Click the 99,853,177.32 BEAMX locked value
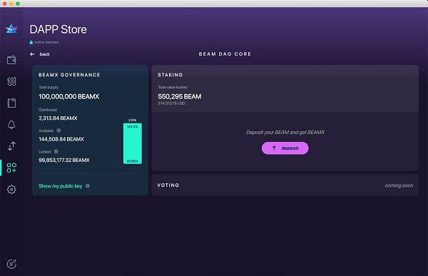The height and width of the screenshot is (276, 428). click(x=64, y=160)
